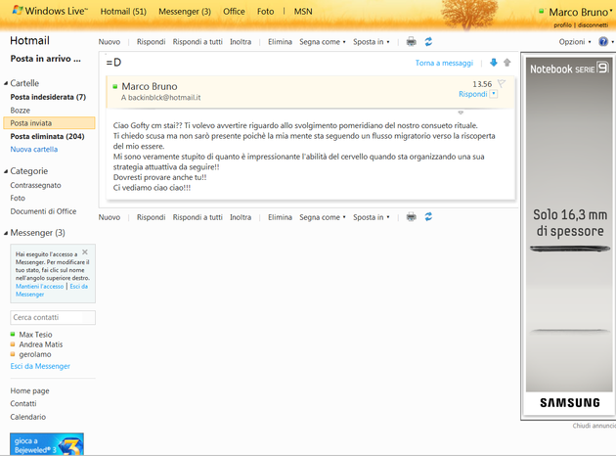Collapse the Categorie section
Viewport: 616px width, 456px height.
pos(6,171)
